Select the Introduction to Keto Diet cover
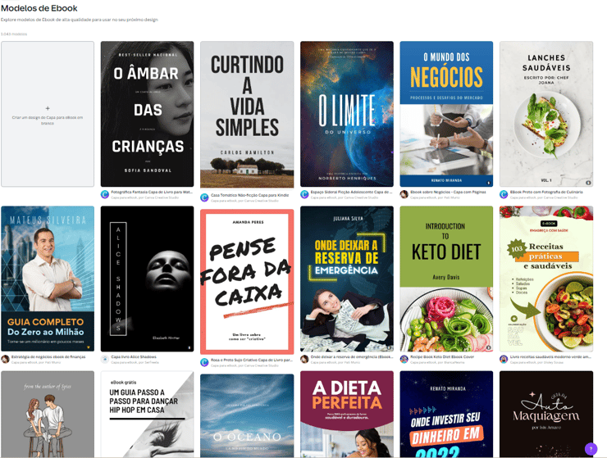This screenshot has width=607, height=458. pos(446,279)
